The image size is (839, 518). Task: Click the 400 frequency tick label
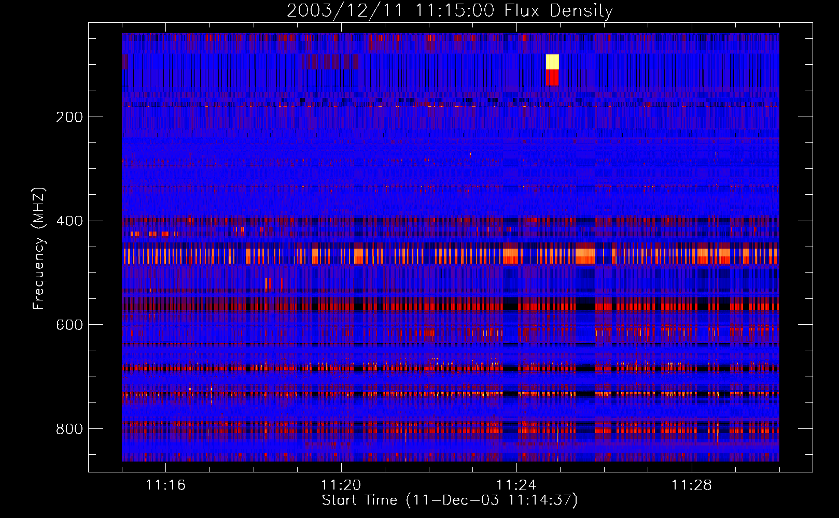[x=69, y=221]
